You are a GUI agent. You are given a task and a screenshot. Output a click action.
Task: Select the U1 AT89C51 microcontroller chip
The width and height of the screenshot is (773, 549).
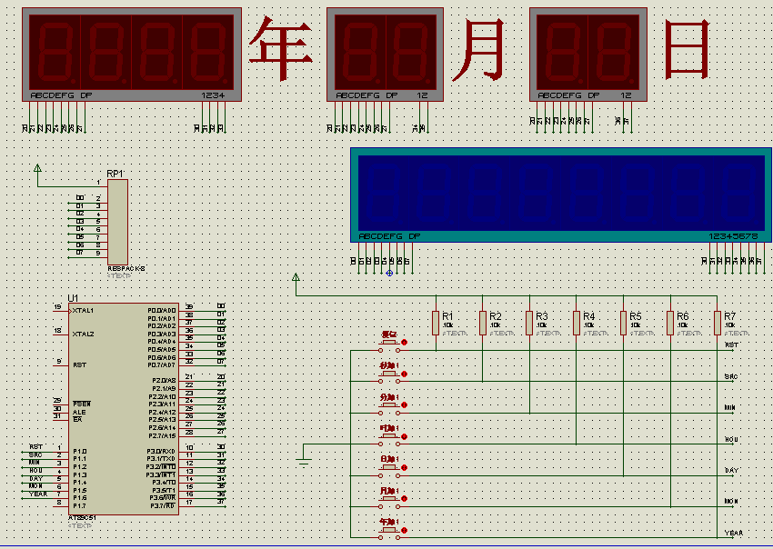[124, 408]
